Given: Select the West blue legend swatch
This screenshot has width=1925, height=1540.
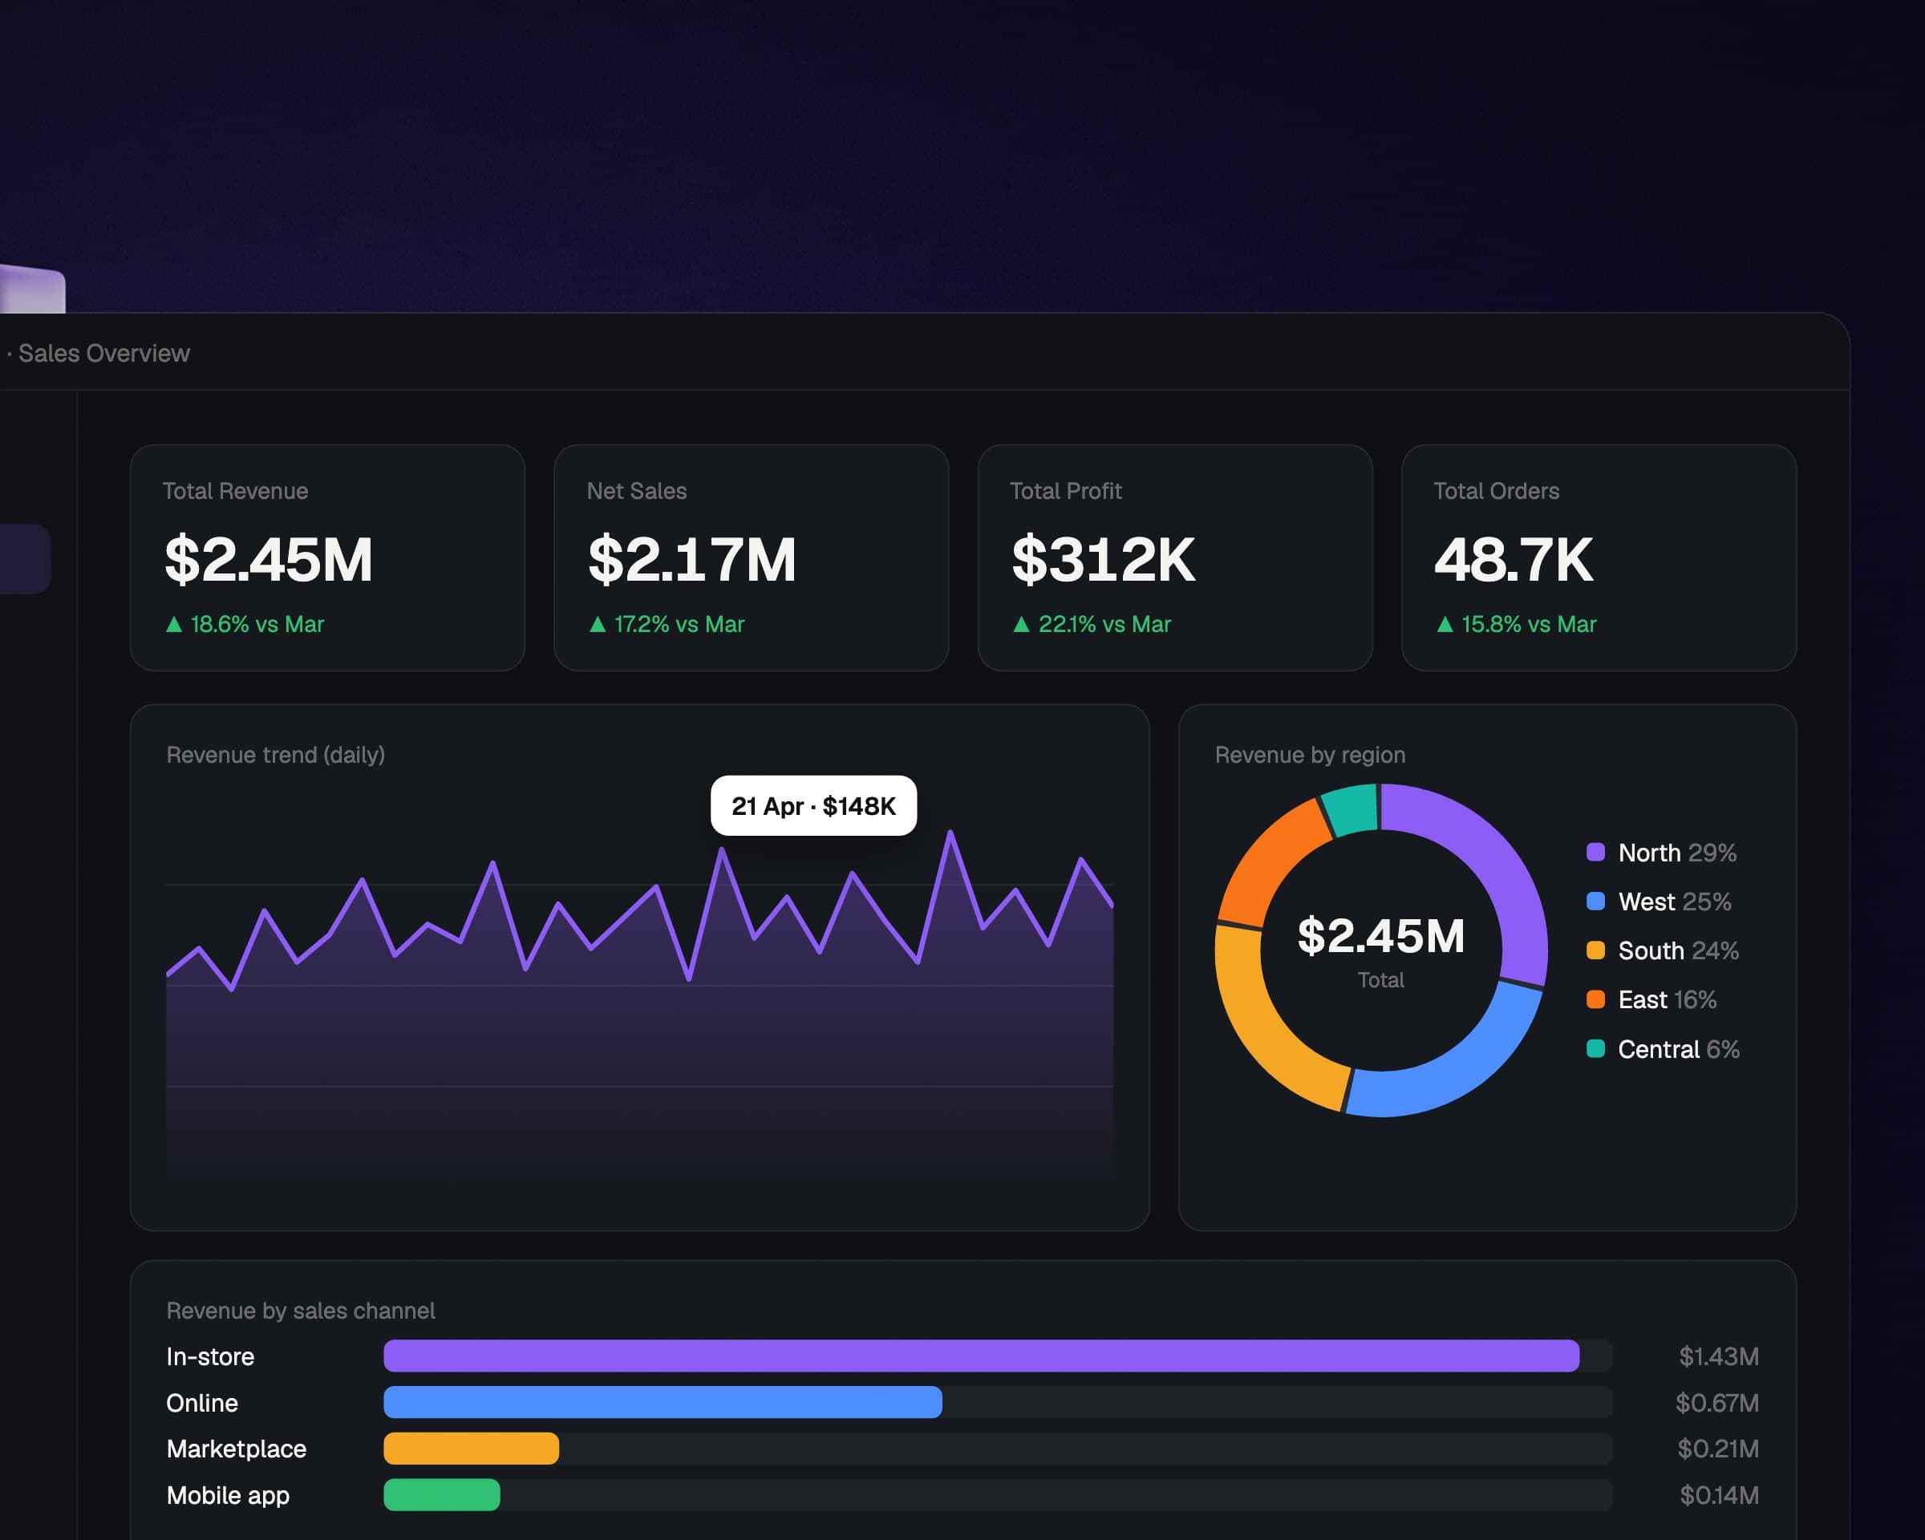Looking at the screenshot, I should 1595,902.
